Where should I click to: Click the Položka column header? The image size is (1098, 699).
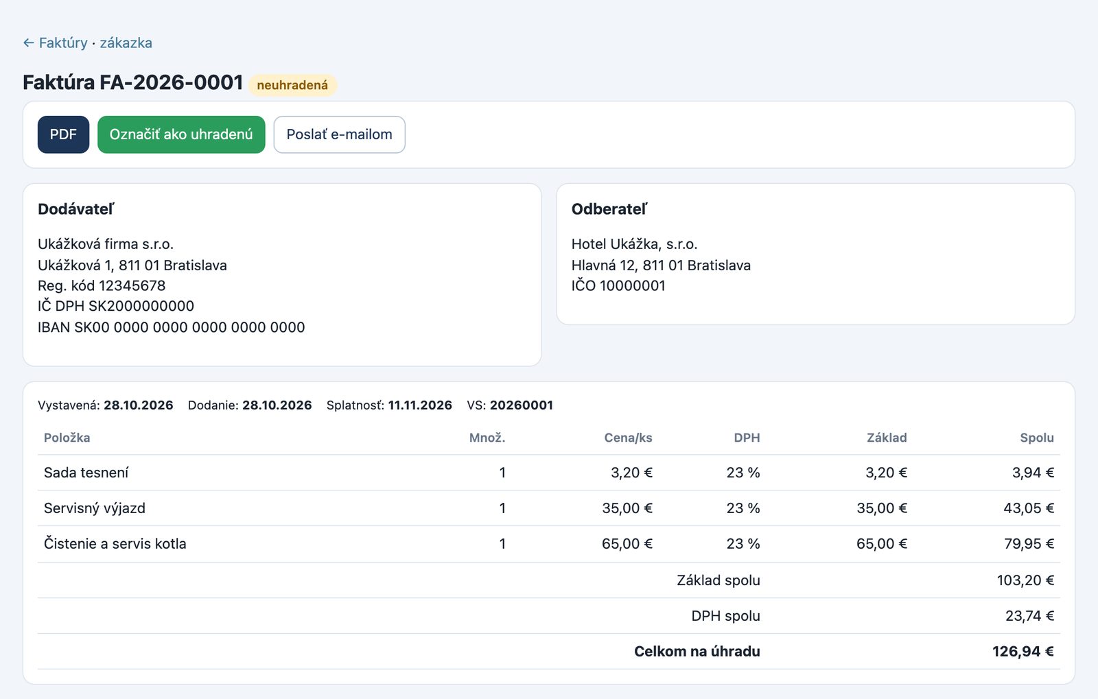click(67, 438)
